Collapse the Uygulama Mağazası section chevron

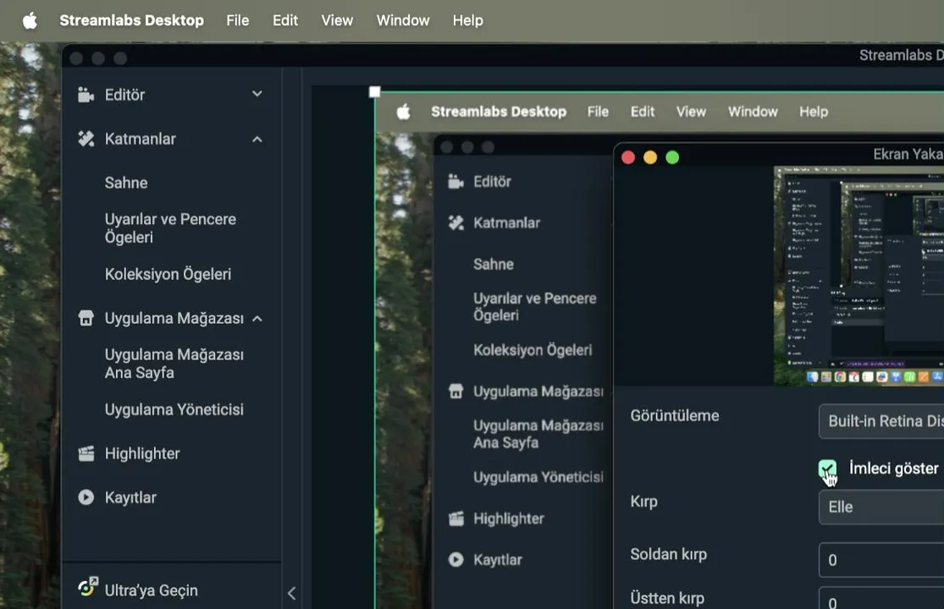click(x=257, y=319)
